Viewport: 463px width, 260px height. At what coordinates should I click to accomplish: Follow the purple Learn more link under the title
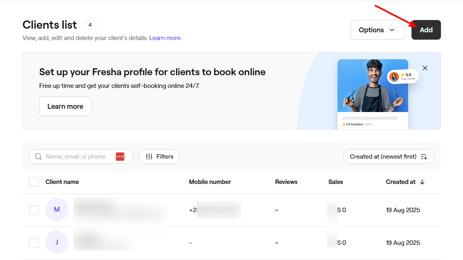(x=165, y=38)
